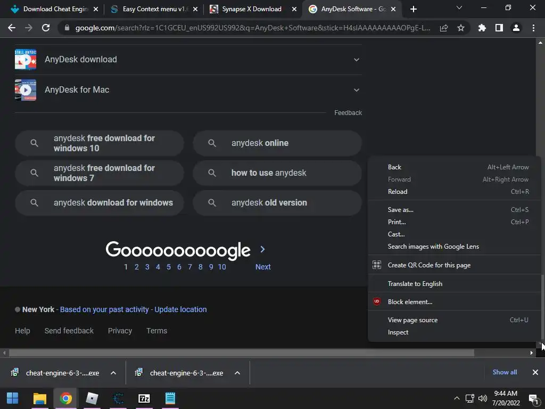
Task: Open 7-Zip from the taskbar
Action: point(144,398)
